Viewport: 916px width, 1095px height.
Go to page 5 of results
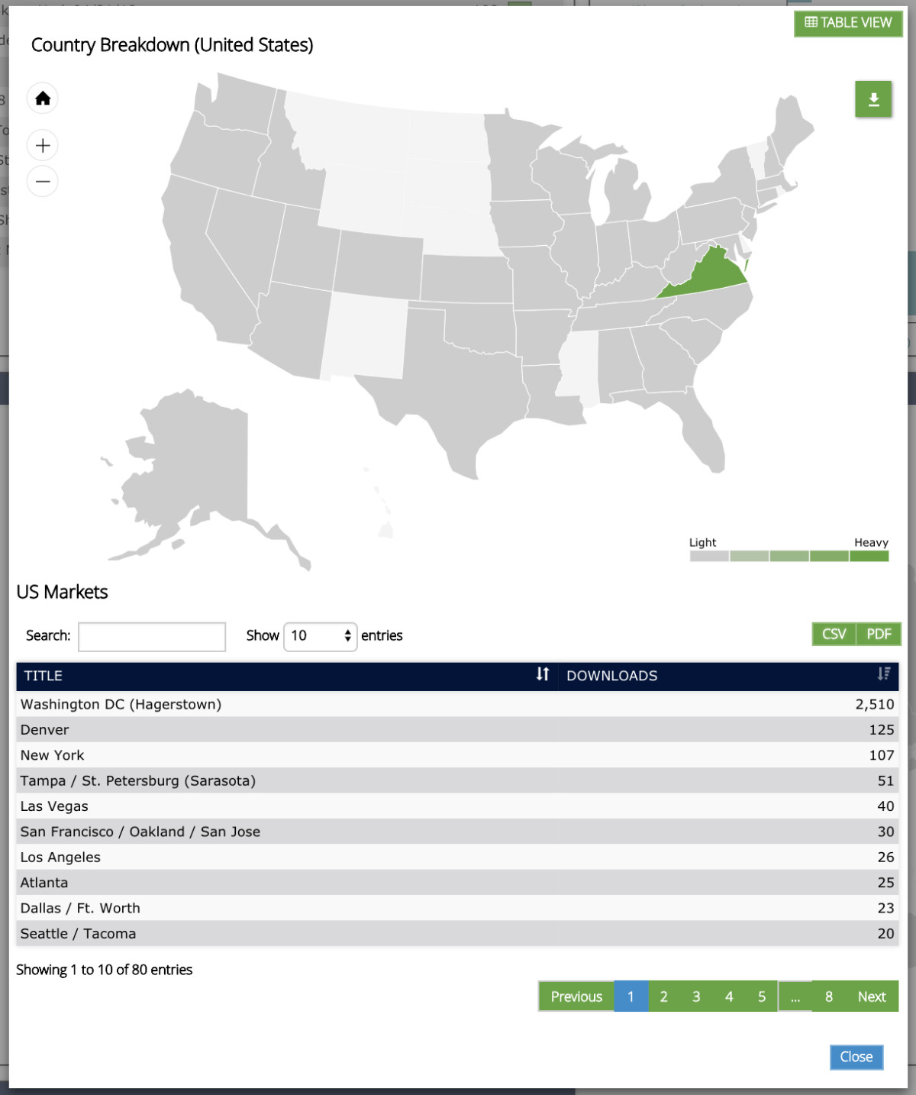(761, 996)
